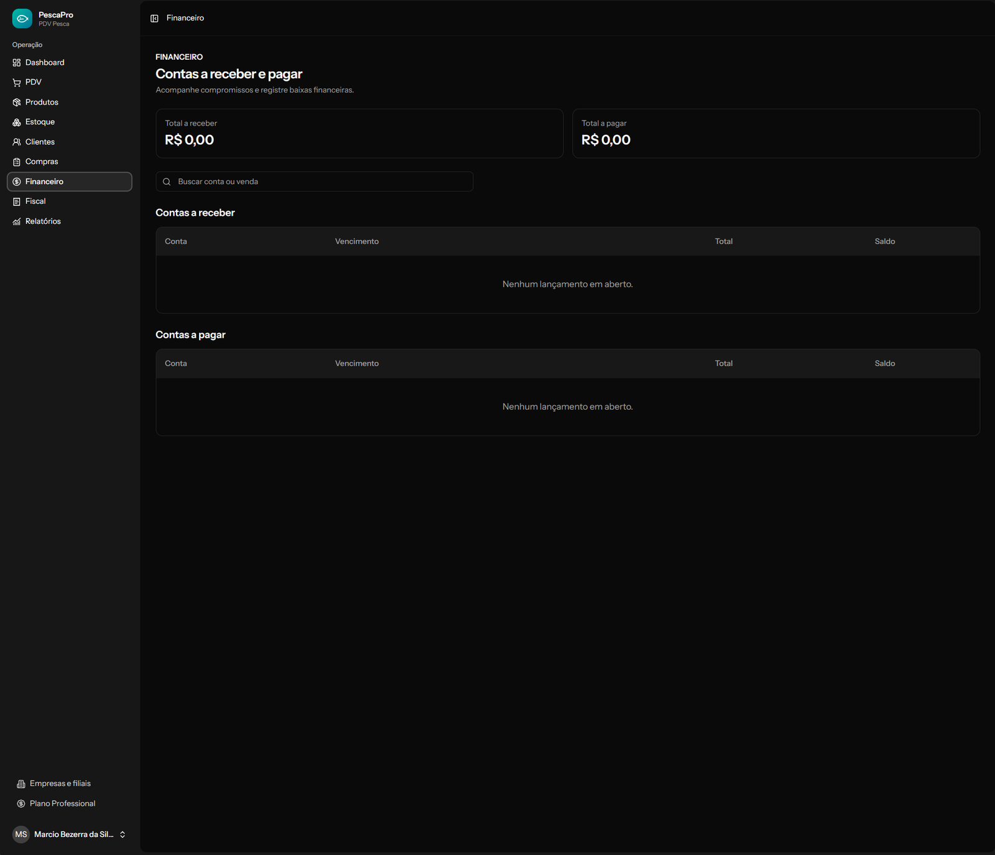Click the Compras clipboard icon
The image size is (995, 855).
click(17, 162)
